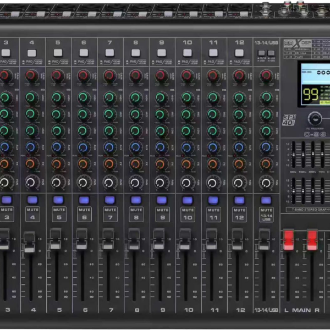Select the green LOW knob on channel 10
Viewport: 330px width, 330px height.
[x=187, y=131]
